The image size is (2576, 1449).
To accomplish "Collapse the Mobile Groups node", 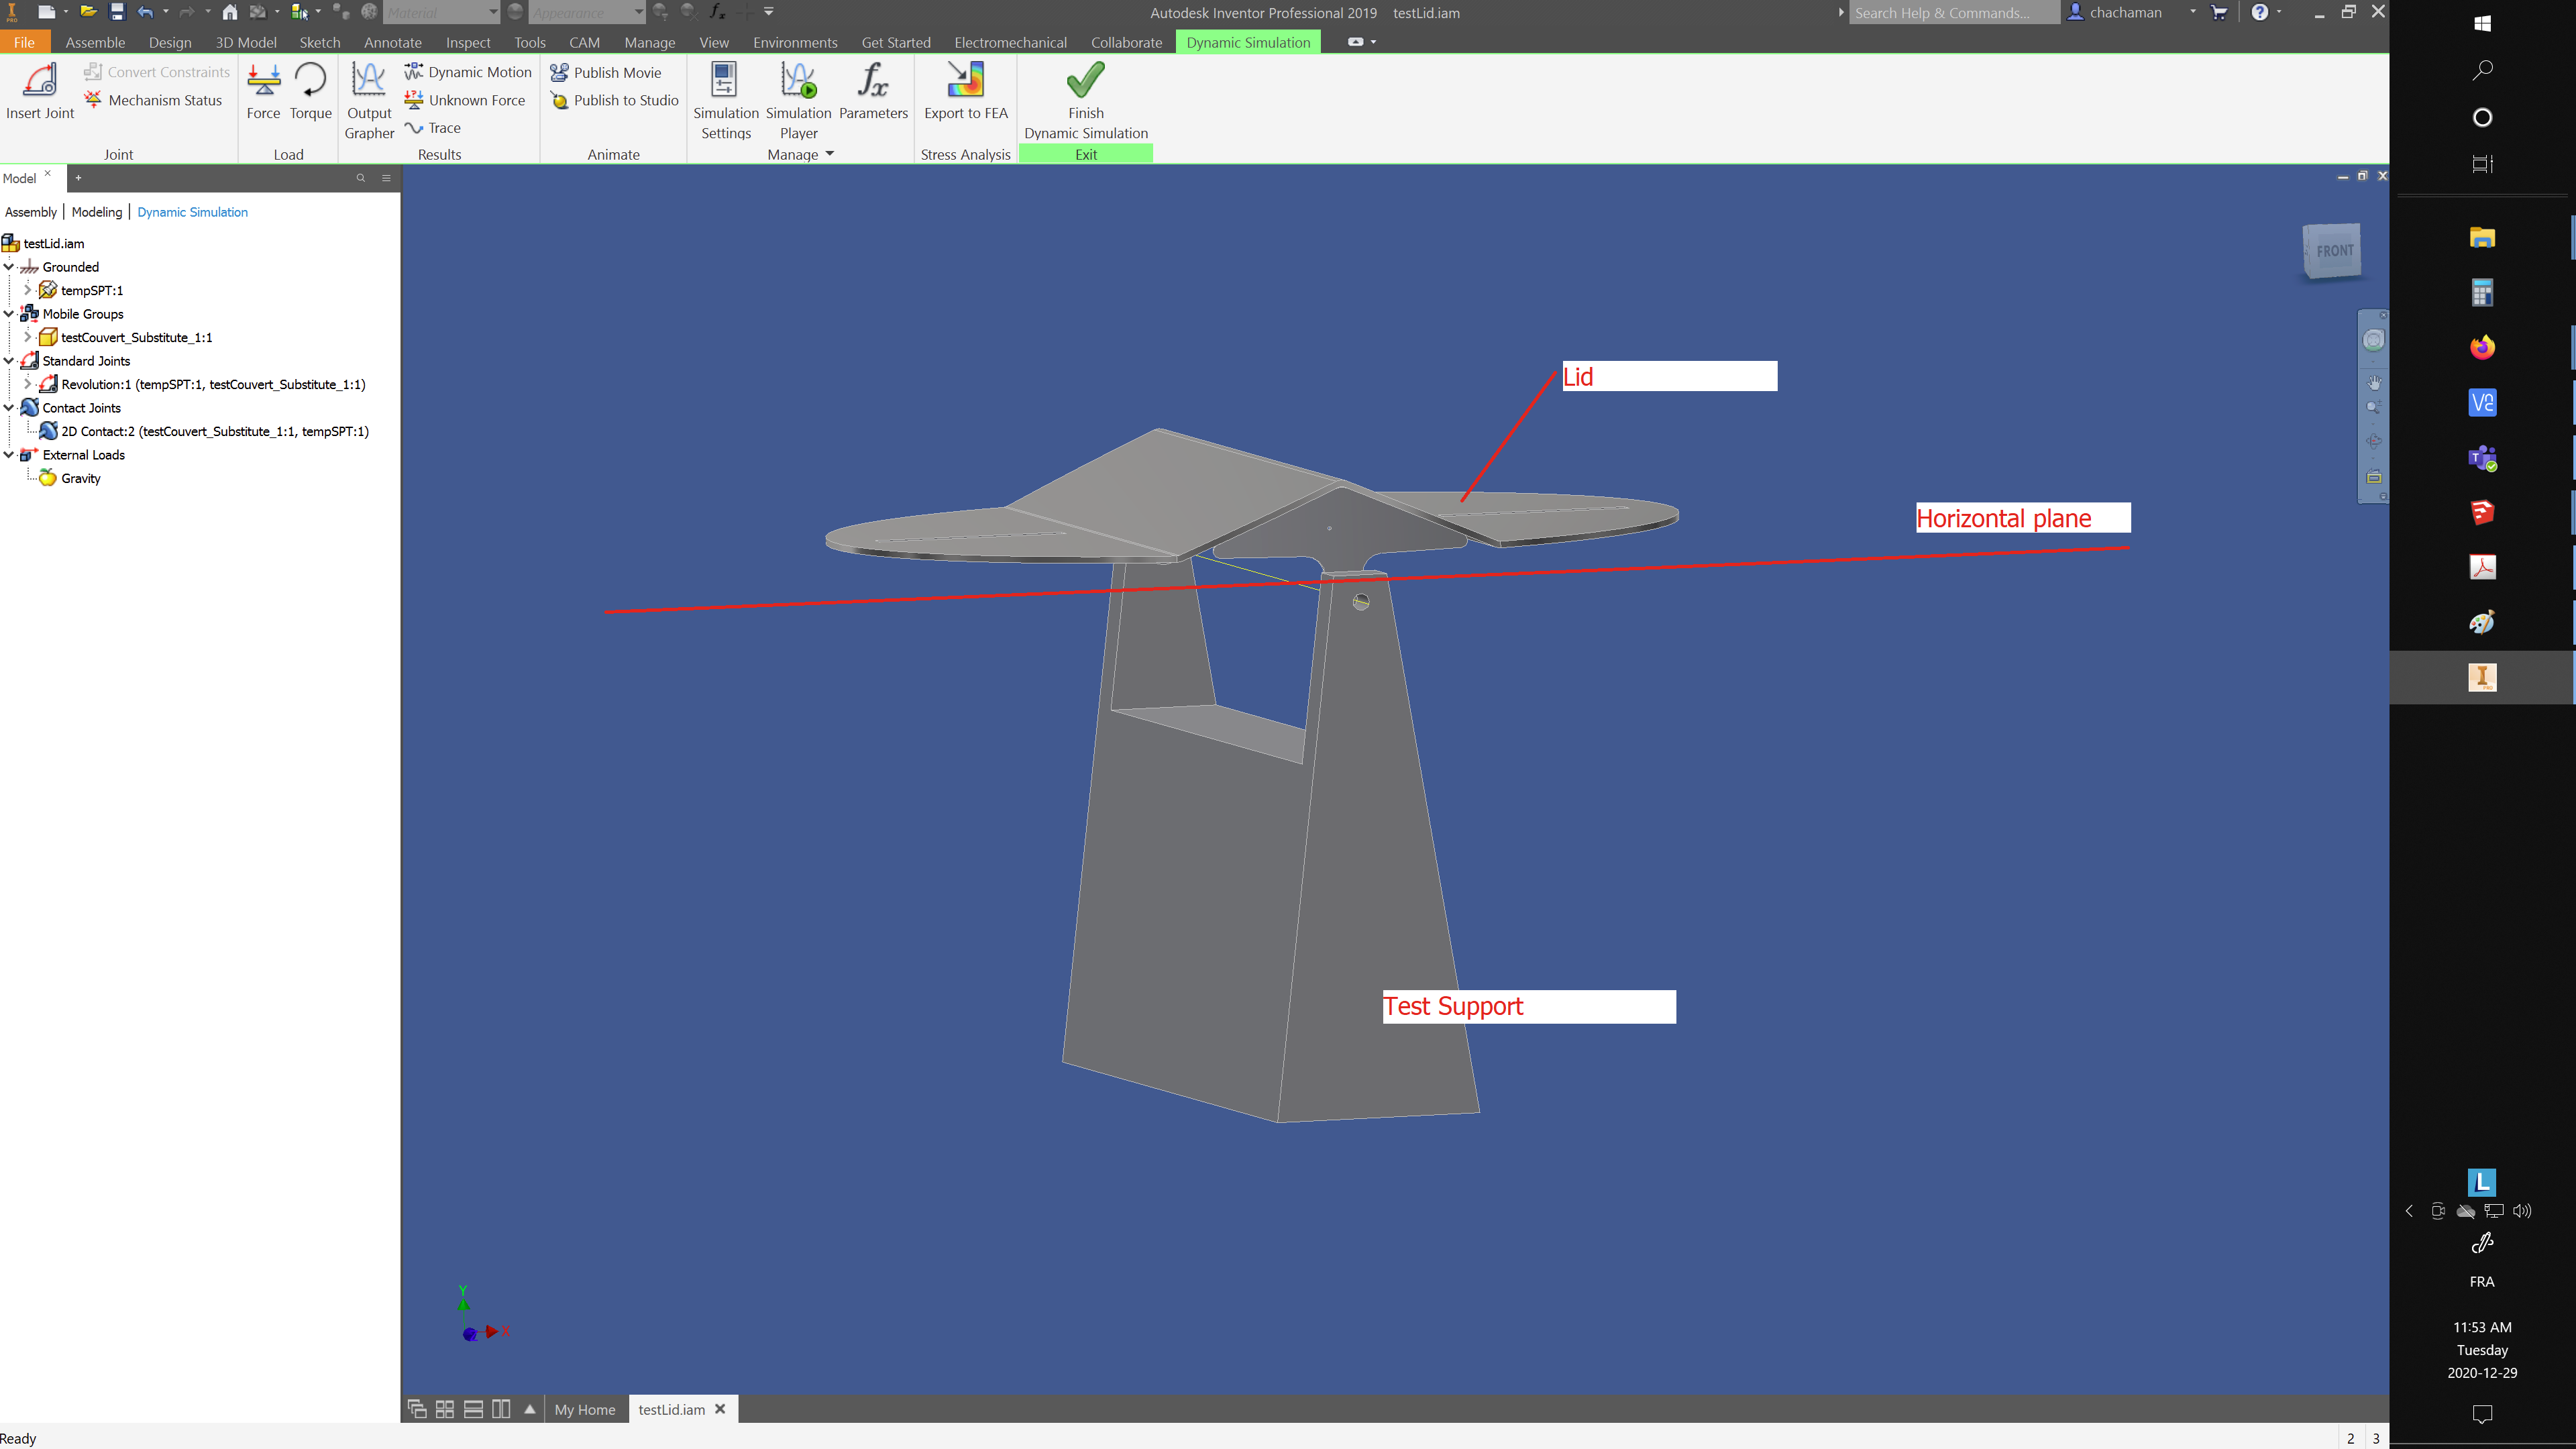I will pos(9,314).
